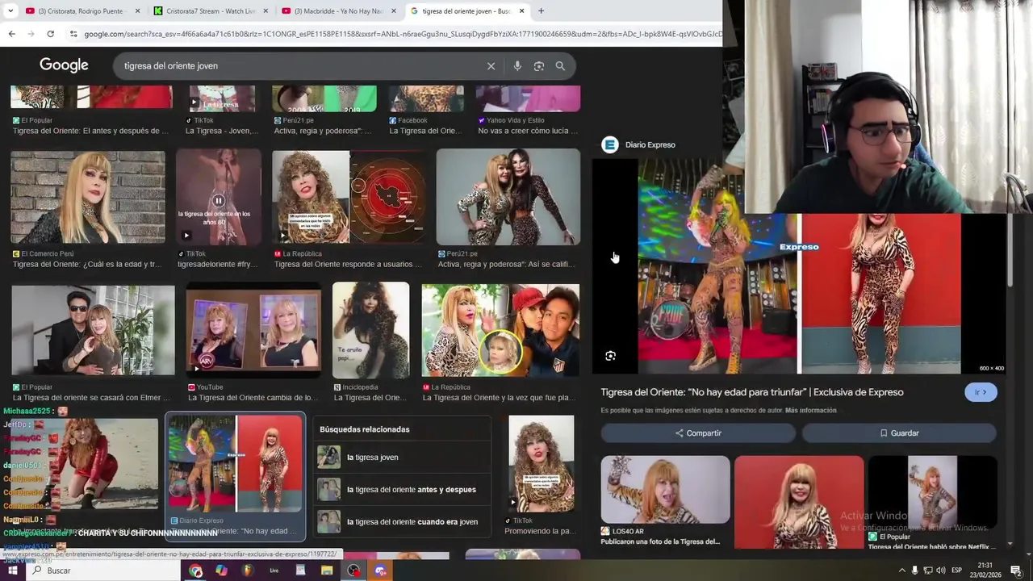This screenshot has height=581, width=1033.
Task: Expand hidden system tray icons
Action: pos(901,571)
